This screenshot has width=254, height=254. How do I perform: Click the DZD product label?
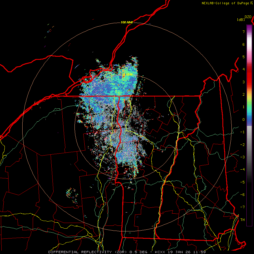[x=248, y=17]
